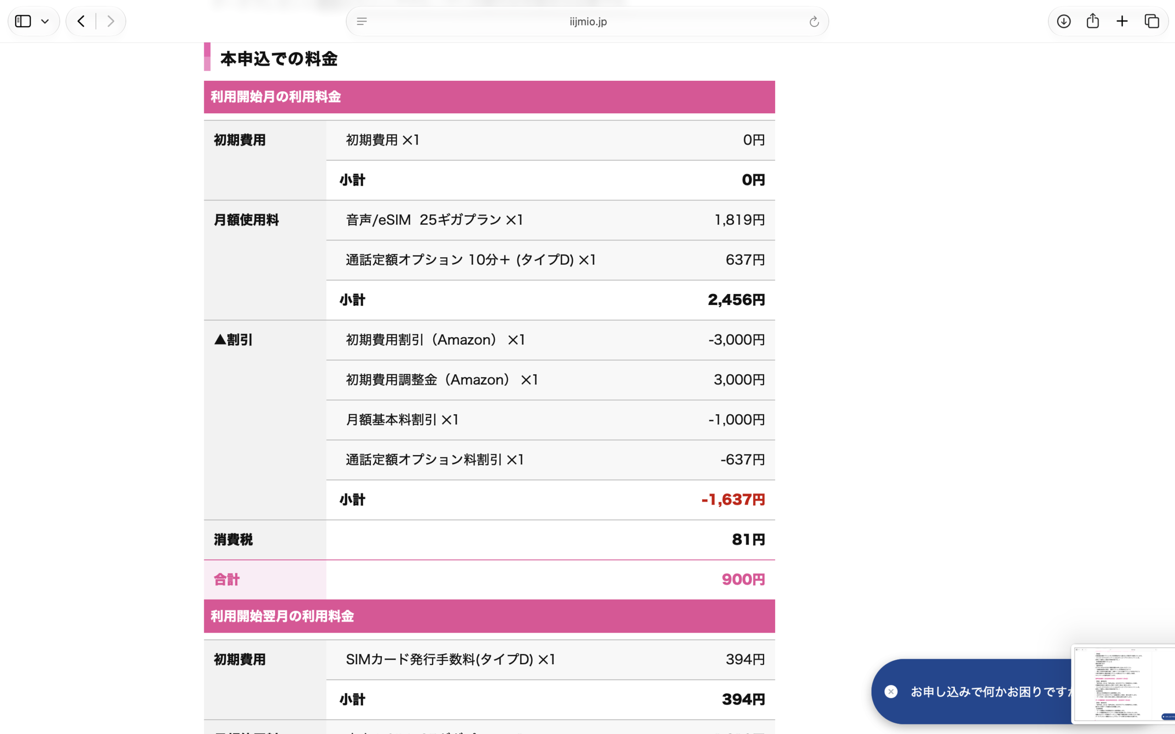Screen dimensions: 1175x734
Task: Open the sidebar tab group dropdown chevron
Action: [x=45, y=22]
